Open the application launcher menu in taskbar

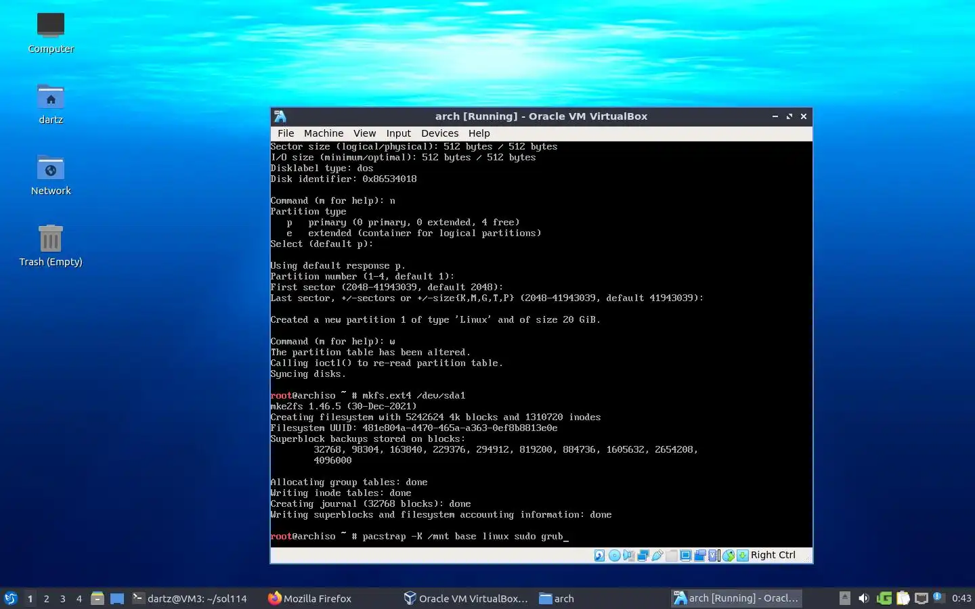coord(11,598)
